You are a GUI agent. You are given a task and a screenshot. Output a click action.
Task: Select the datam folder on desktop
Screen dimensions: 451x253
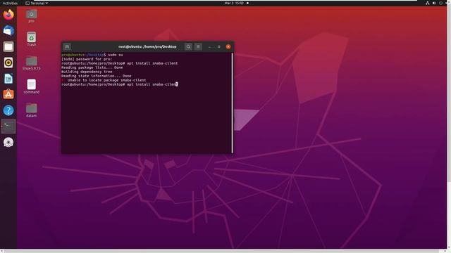(x=31, y=110)
